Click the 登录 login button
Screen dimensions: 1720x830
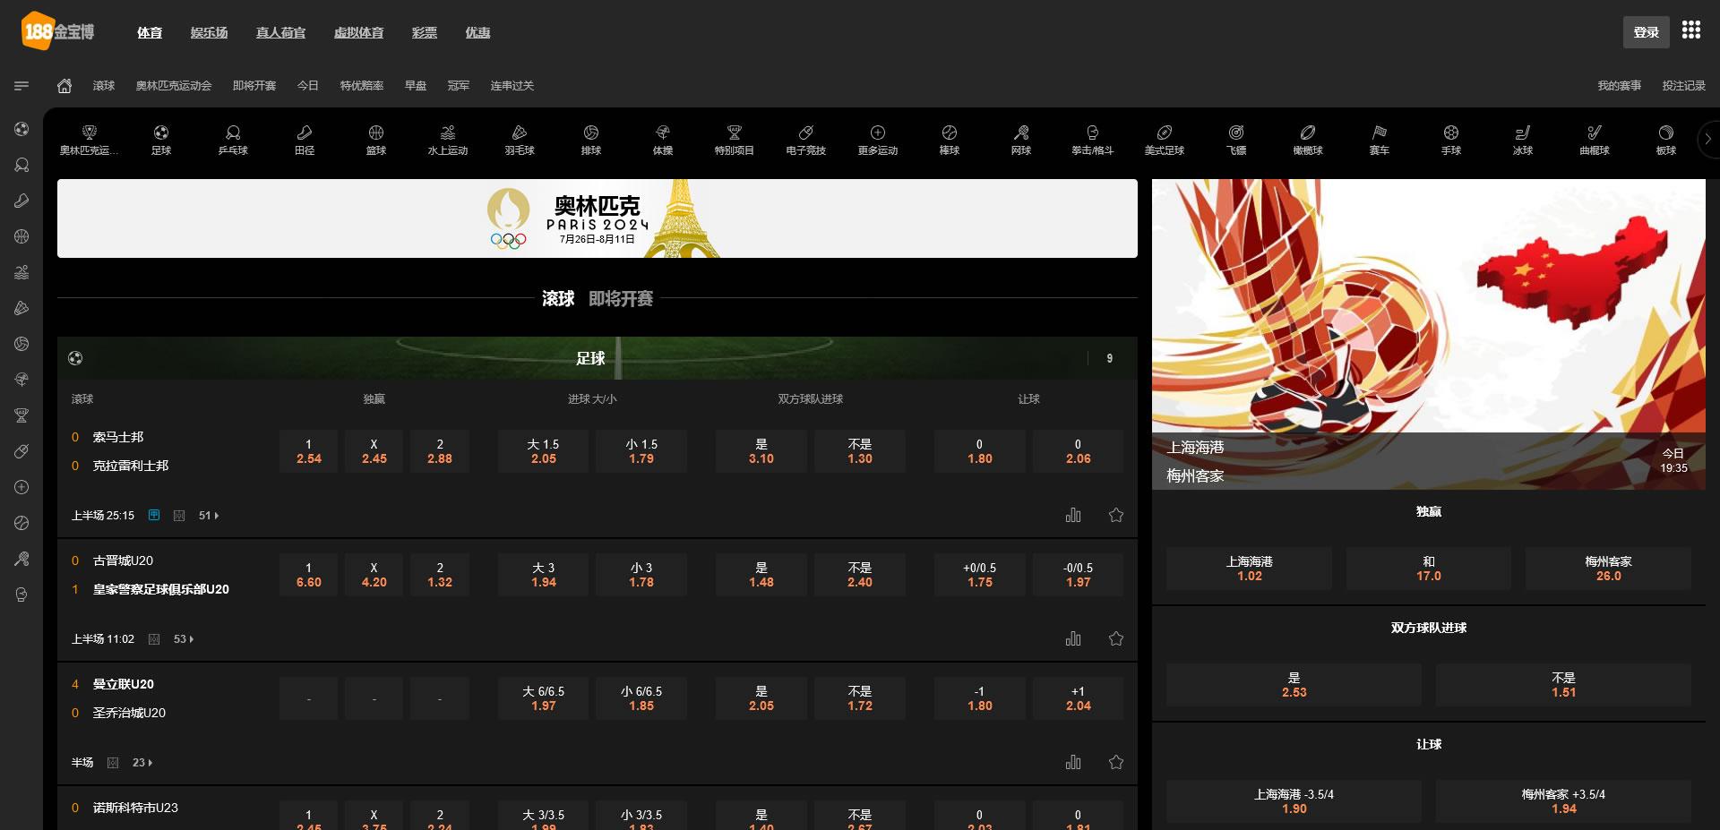pos(1647,32)
